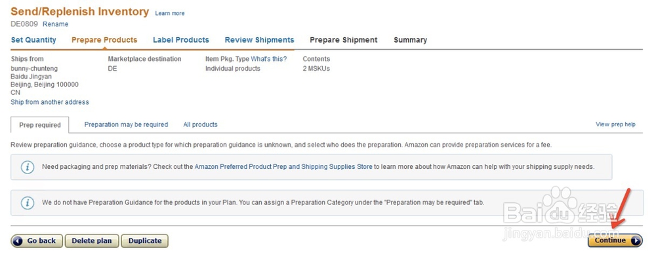Open the Review Shipments step

259,40
